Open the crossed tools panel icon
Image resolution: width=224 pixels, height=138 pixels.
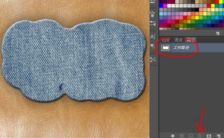pyautogui.click(x=153, y=59)
